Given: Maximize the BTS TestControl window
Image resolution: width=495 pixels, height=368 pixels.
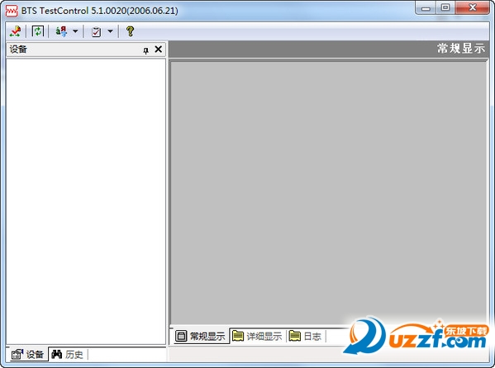Looking at the screenshot, I should (445, 7).
